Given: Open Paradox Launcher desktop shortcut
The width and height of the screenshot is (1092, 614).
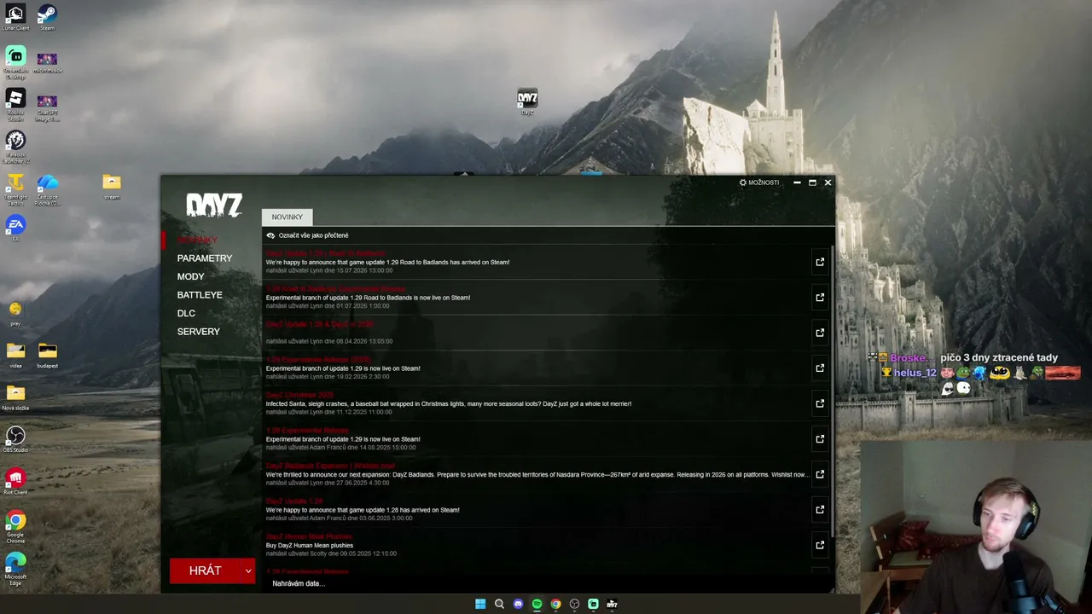Looking at the screenshot, I should [x=15, y=146].
